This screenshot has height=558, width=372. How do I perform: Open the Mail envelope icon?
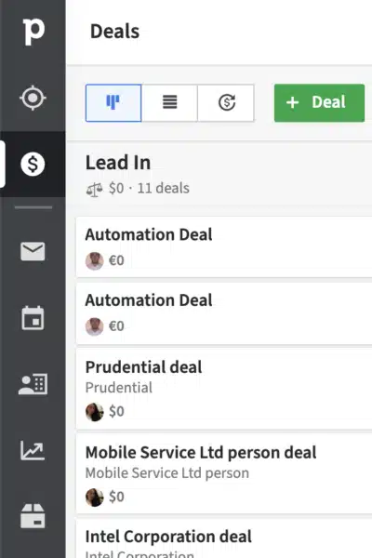(x=33, y=251)
